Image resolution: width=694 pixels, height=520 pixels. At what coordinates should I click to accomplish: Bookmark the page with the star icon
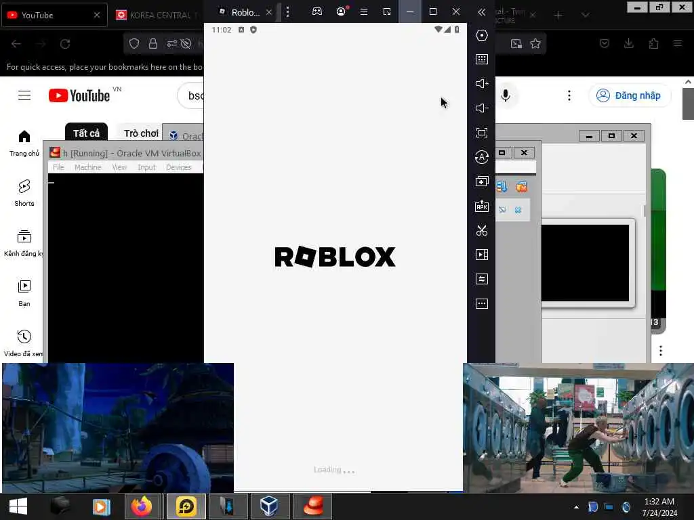(x=535, y=43)
